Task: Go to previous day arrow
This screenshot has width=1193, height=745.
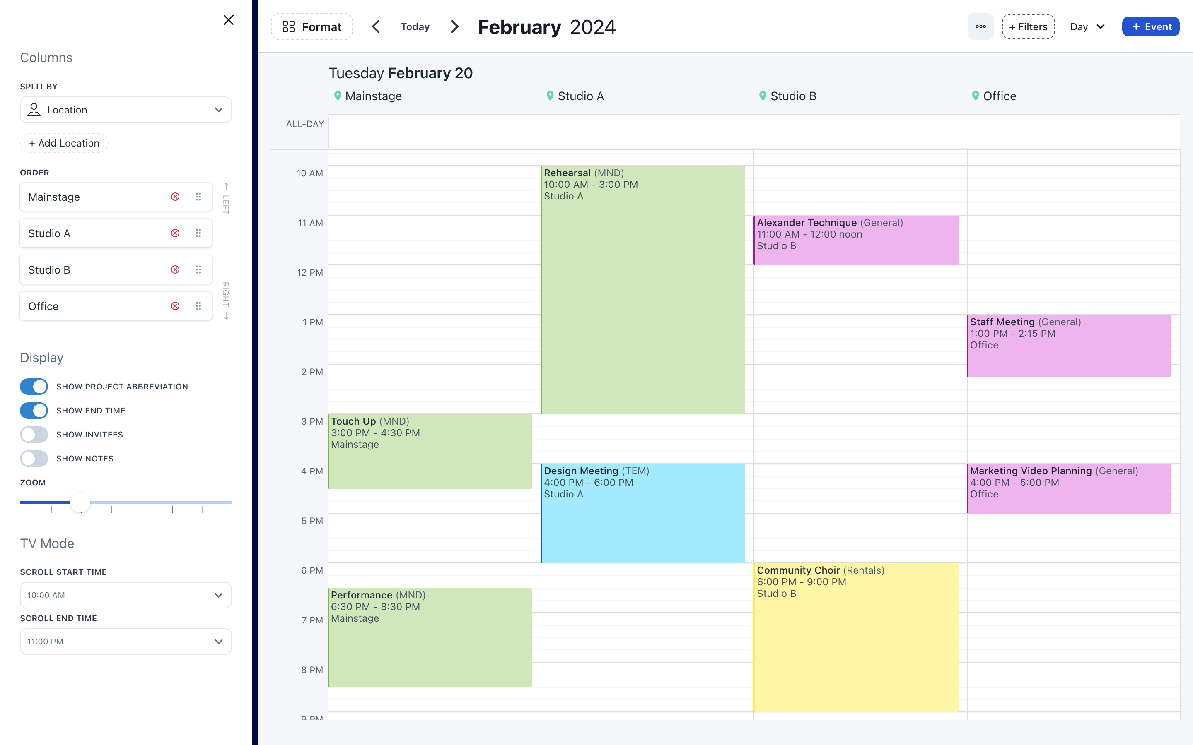Action: (x=376, y=26)
